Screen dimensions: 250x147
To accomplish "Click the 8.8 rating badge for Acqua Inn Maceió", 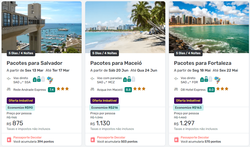I will tap(128, 90).
